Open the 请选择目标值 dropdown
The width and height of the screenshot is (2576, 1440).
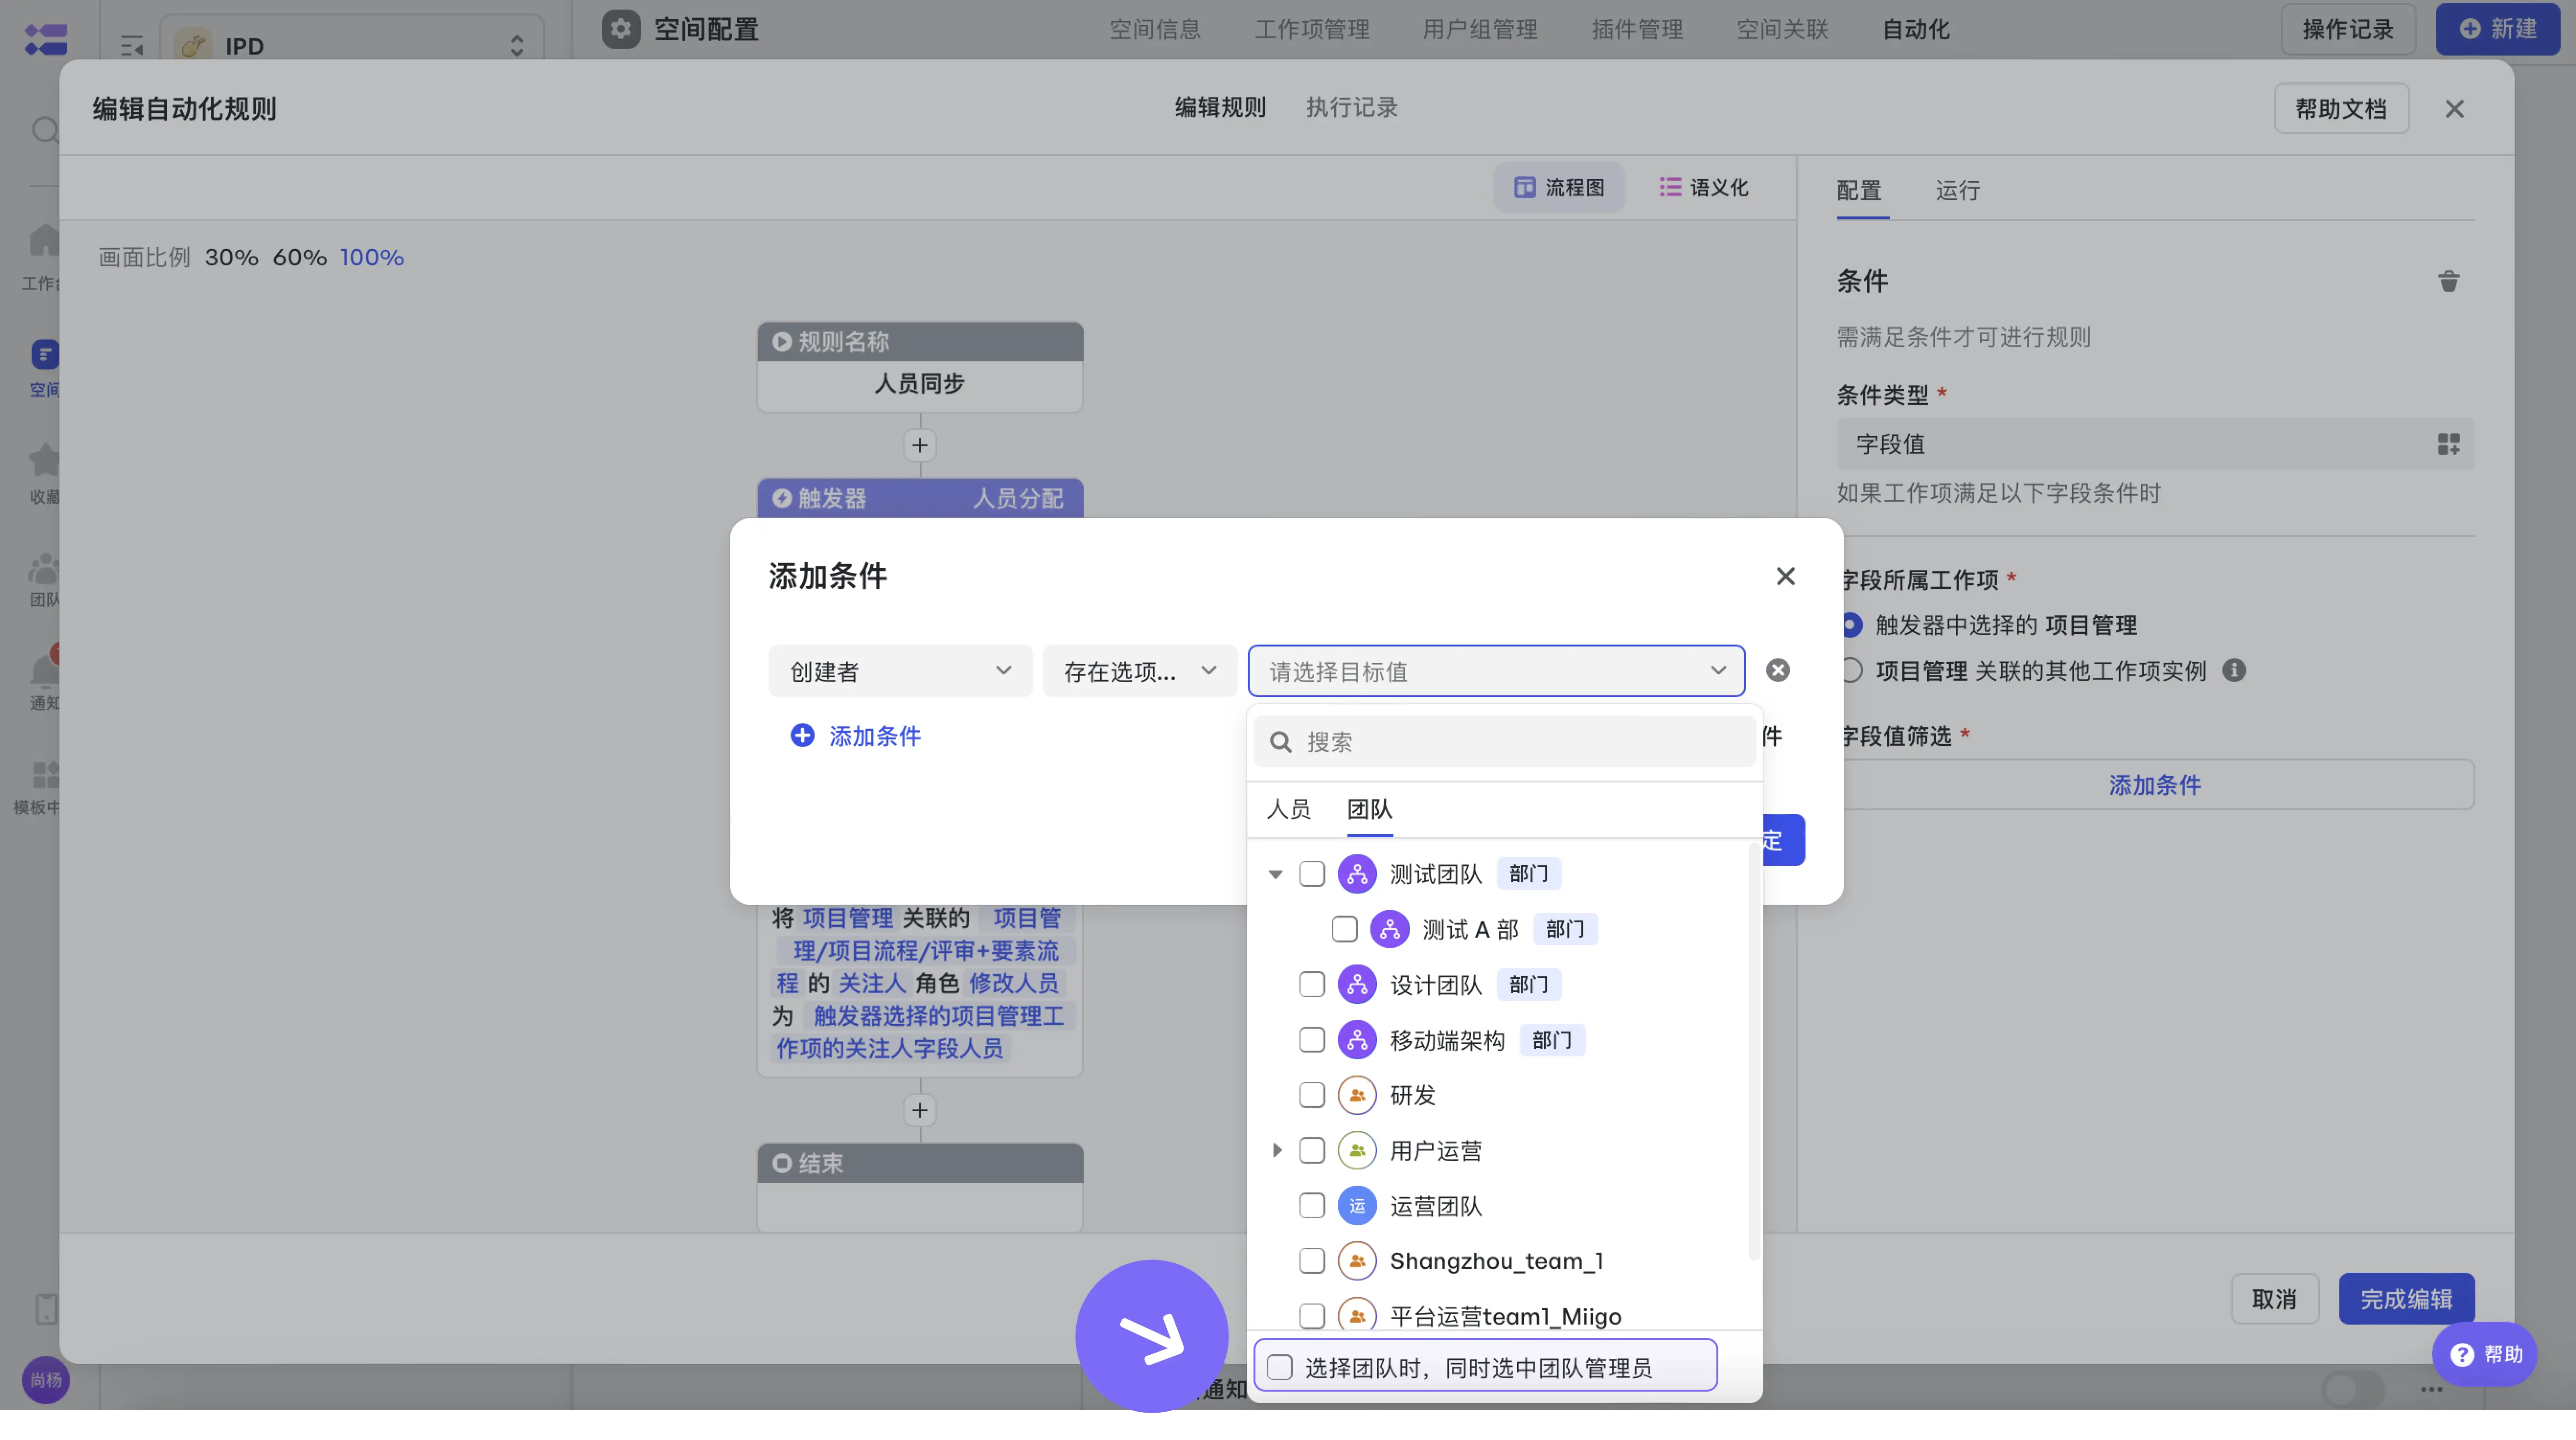(1496, 670)
